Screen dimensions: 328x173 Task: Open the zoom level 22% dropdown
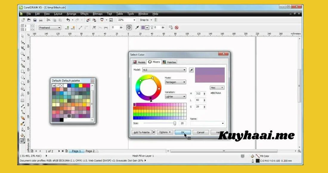(x=134, y=20)
